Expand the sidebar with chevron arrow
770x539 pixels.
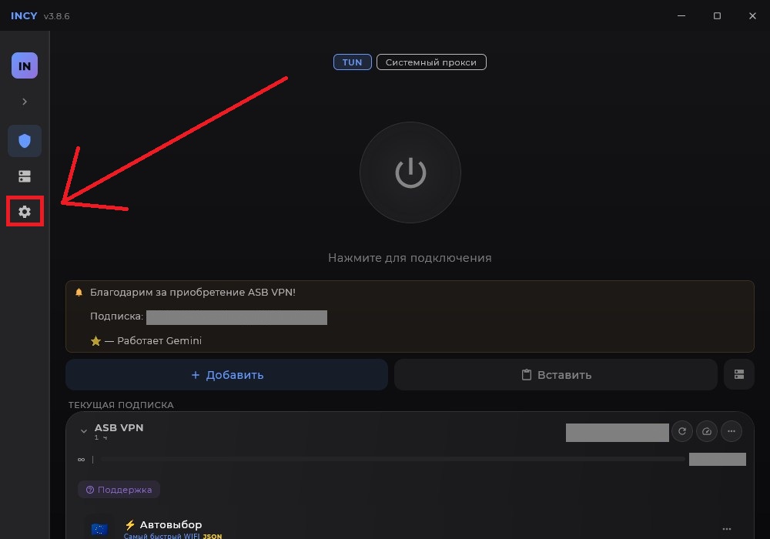coord(25,102)
